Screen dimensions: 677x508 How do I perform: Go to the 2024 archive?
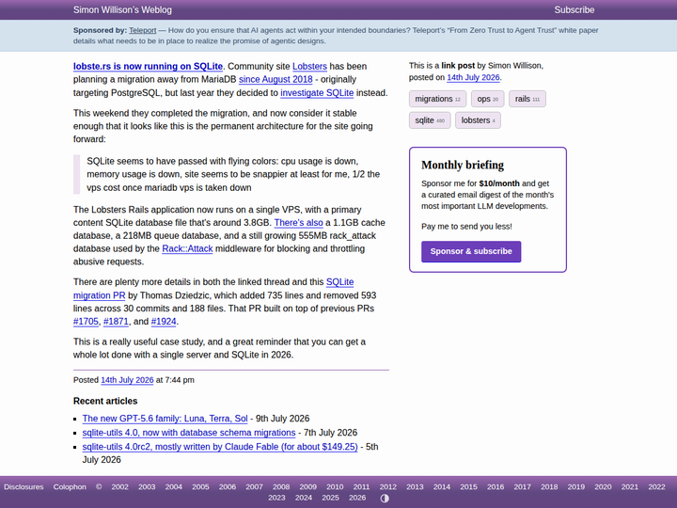pyautogui.click(x=304, y=498)
